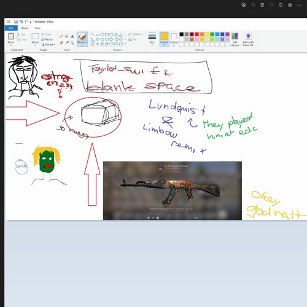
Task: Open the three-dots more menu in viewer
Action: pyautogui.click(x=299, y=5)
